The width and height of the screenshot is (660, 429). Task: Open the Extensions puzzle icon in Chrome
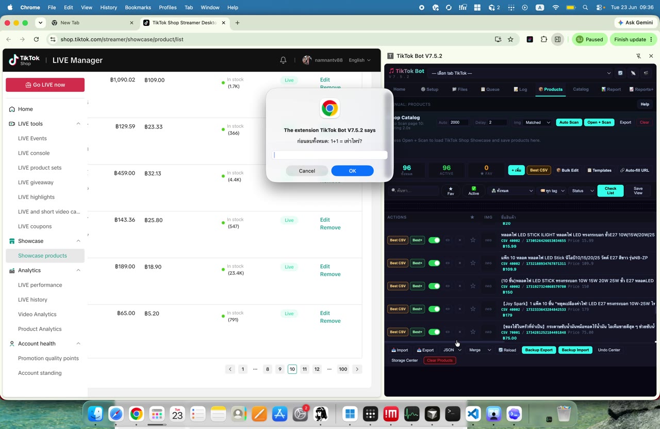(544, 39)
